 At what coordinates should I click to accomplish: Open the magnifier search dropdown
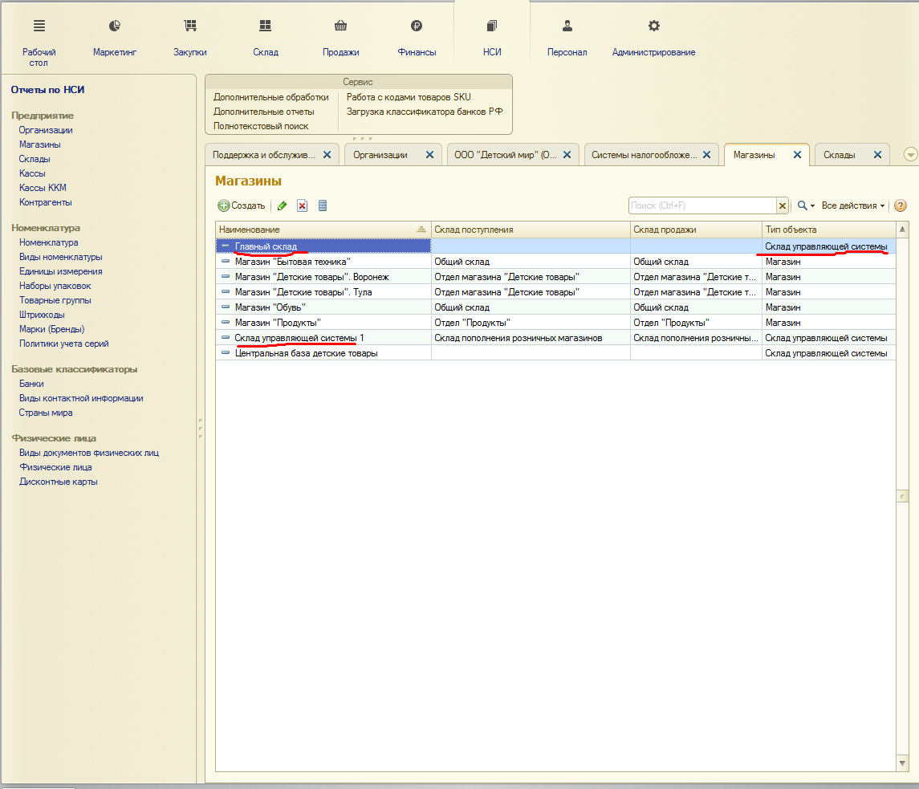805,206
